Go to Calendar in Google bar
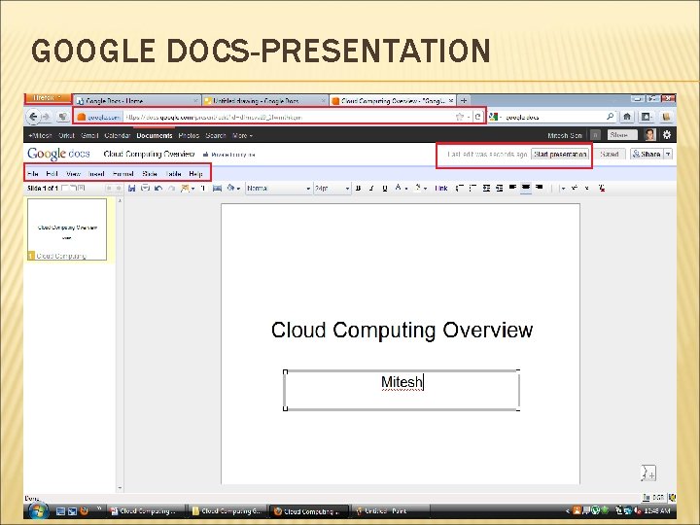700x525 pixels. tap(117, 135)
